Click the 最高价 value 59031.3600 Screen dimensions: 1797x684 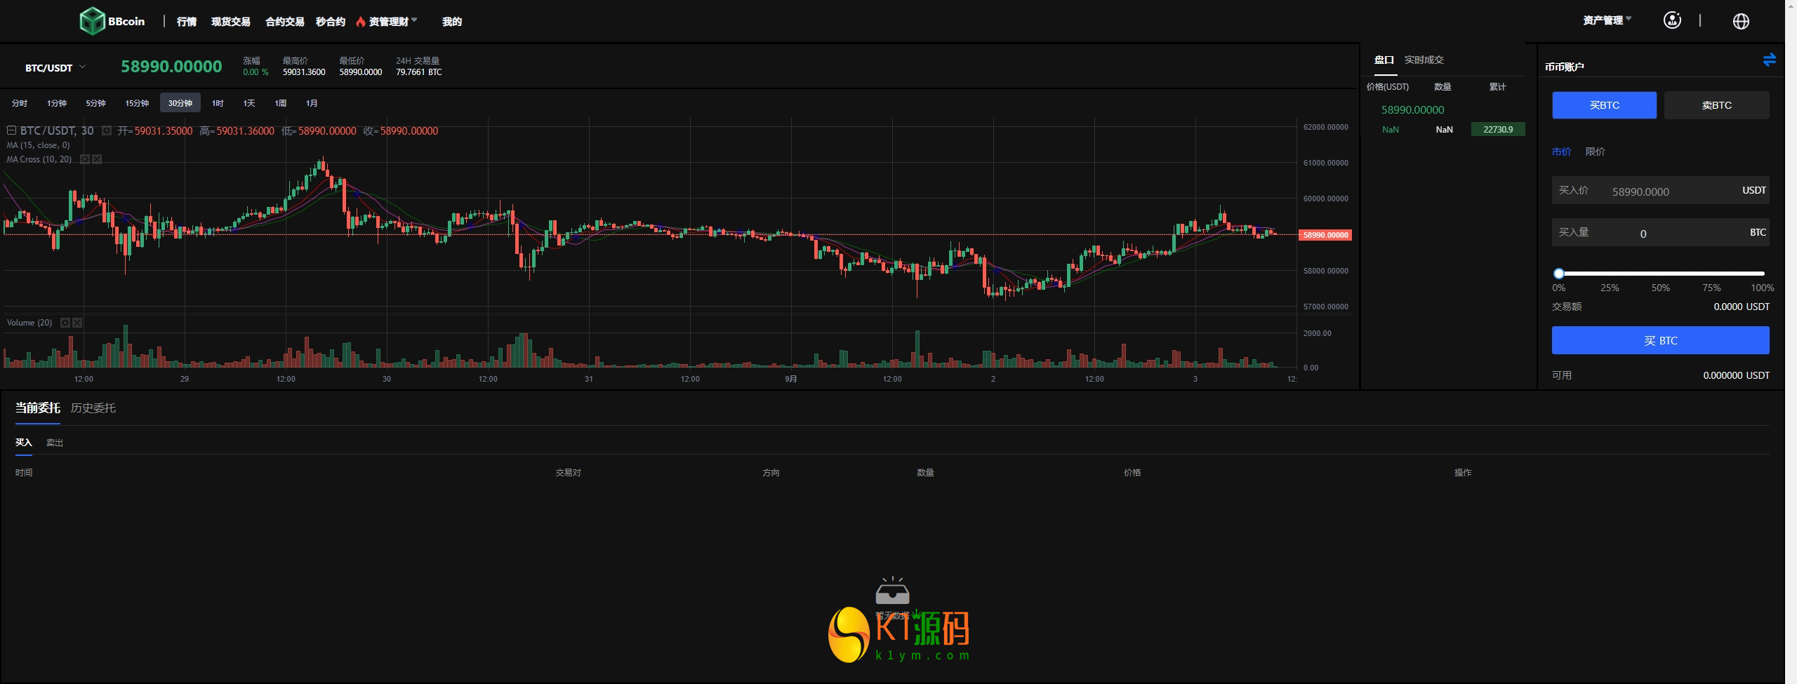304,72
